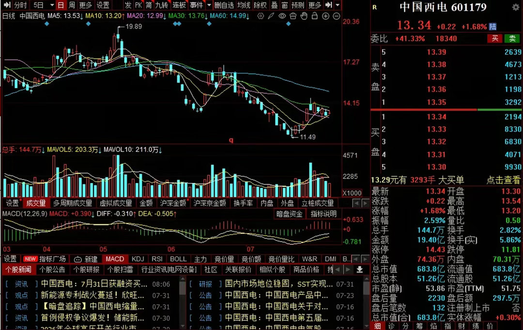Click the download icon in news bar
The image size is (523, 330).
pyautogui.click(x=359, y=270)
